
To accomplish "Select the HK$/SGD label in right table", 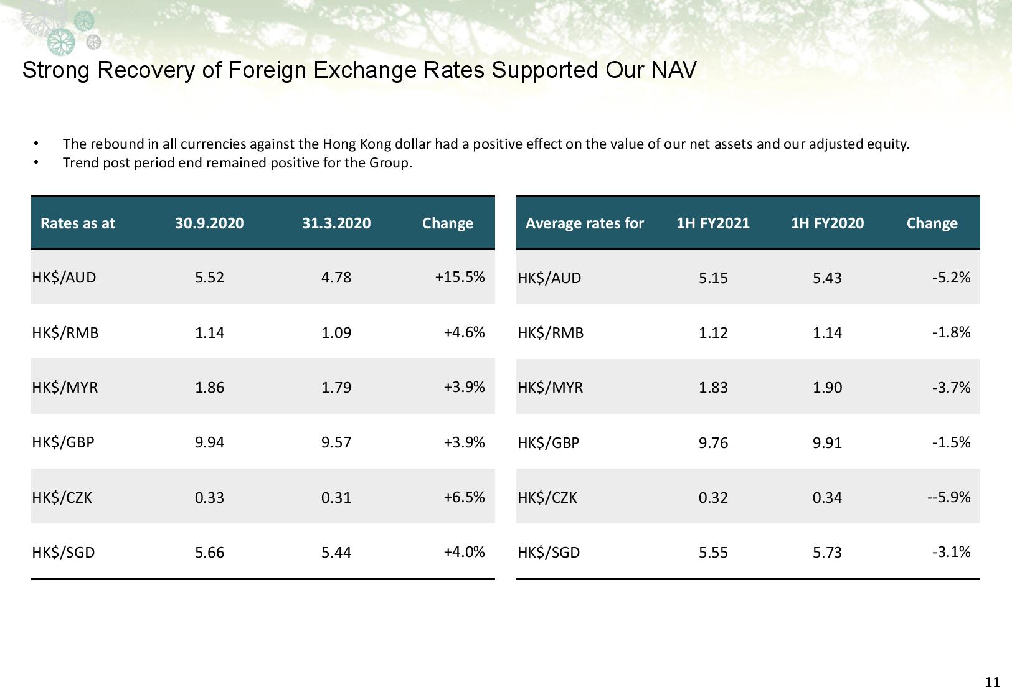I will point(549,553).
